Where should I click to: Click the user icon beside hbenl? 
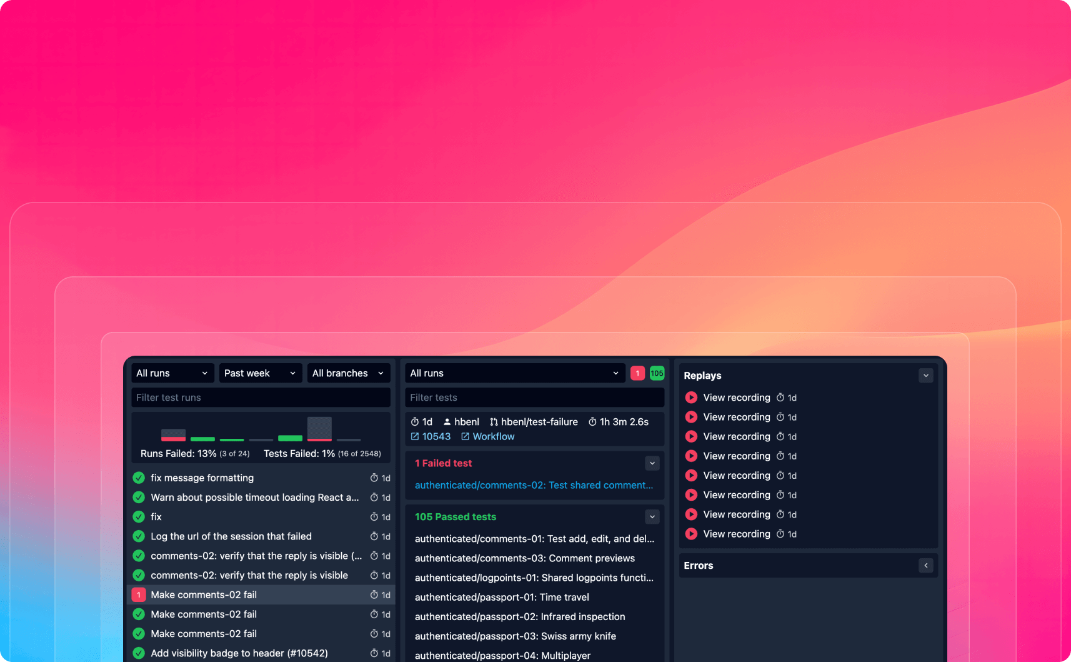tap(447, 423)
